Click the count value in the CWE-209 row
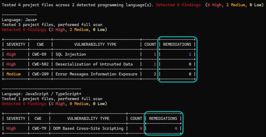The height and width of the screenshot is (137, 266). pyautogui.click(x=155, y=74)
